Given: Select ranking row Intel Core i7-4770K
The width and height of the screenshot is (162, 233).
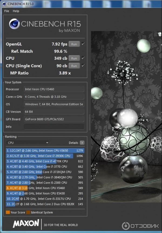Looking at the screenshot, I should coord(45,161).
